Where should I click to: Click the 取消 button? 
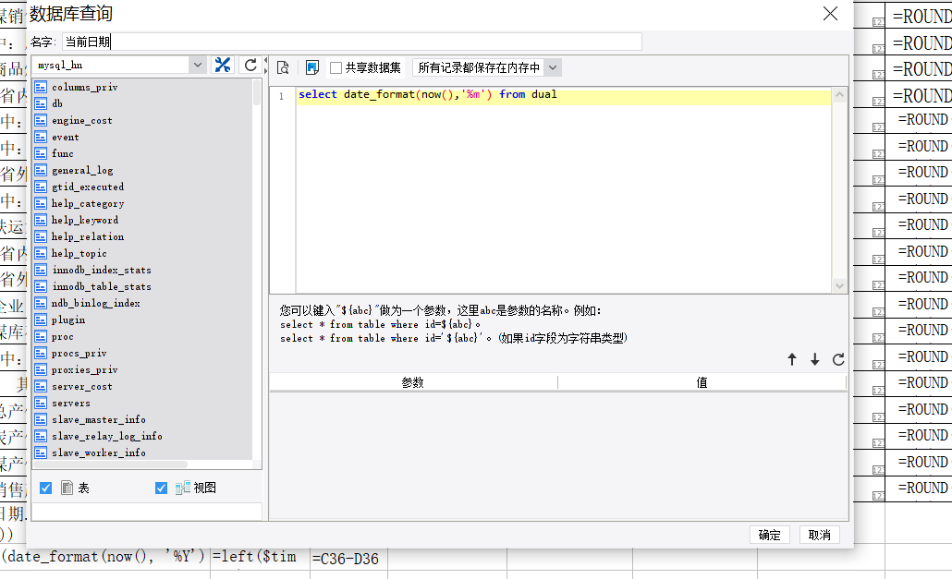coord(819,535)
